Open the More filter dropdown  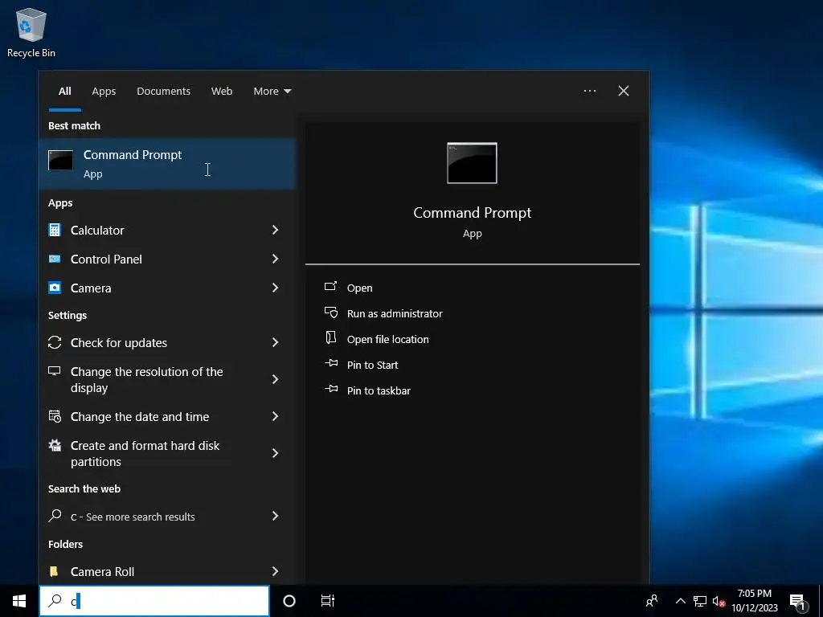point(272,92)
